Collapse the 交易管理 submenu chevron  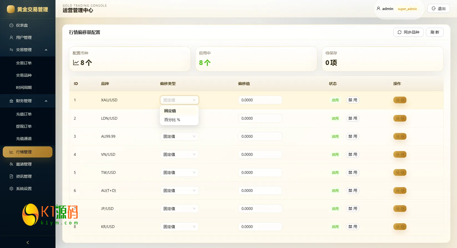coord(46,50)
